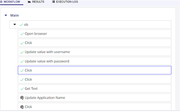Viewport: 180px width, 112px height.
Task: Select the Get Text step
Action: (94, 88)
